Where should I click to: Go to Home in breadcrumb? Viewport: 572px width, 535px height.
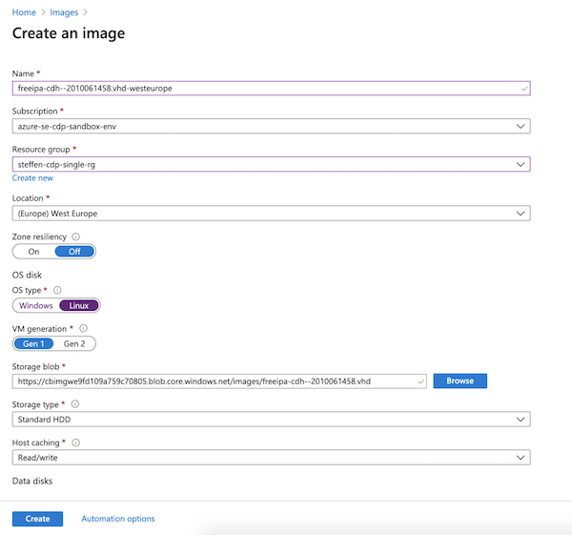coord(24,12)
